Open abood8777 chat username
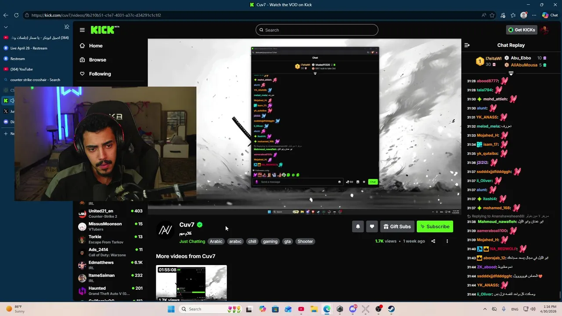The image size is (562, 316). pos(487,81)
